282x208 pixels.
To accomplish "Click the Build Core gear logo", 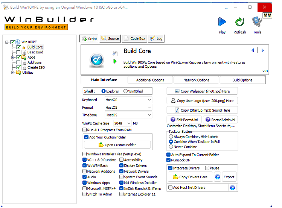I will 97,60.
